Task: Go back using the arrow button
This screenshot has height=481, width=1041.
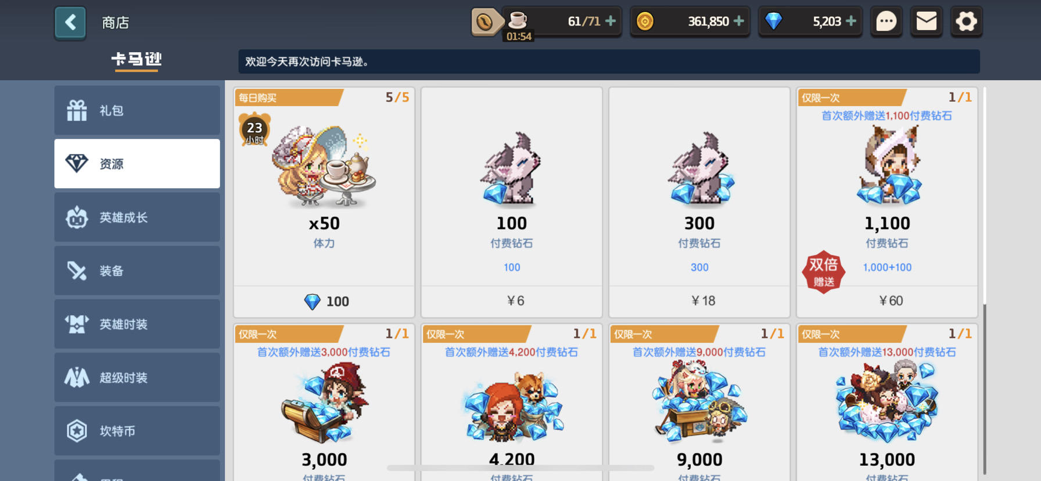Action: [70, 23]
